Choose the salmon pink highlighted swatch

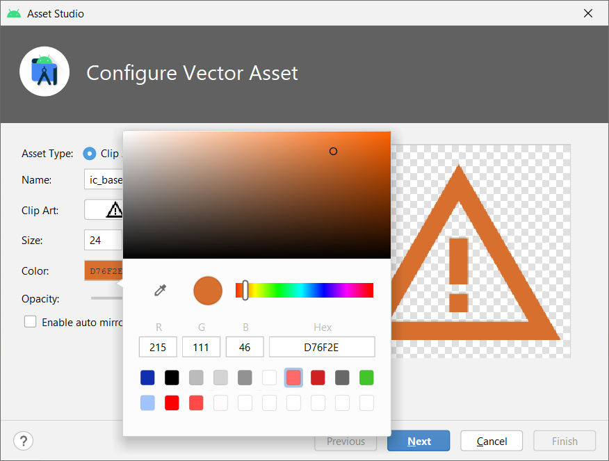(x=293, y=378)
